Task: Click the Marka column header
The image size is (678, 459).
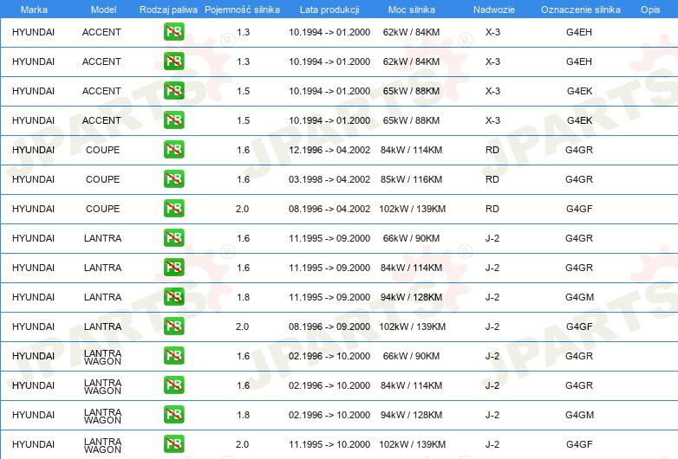Action: (34, 10)
